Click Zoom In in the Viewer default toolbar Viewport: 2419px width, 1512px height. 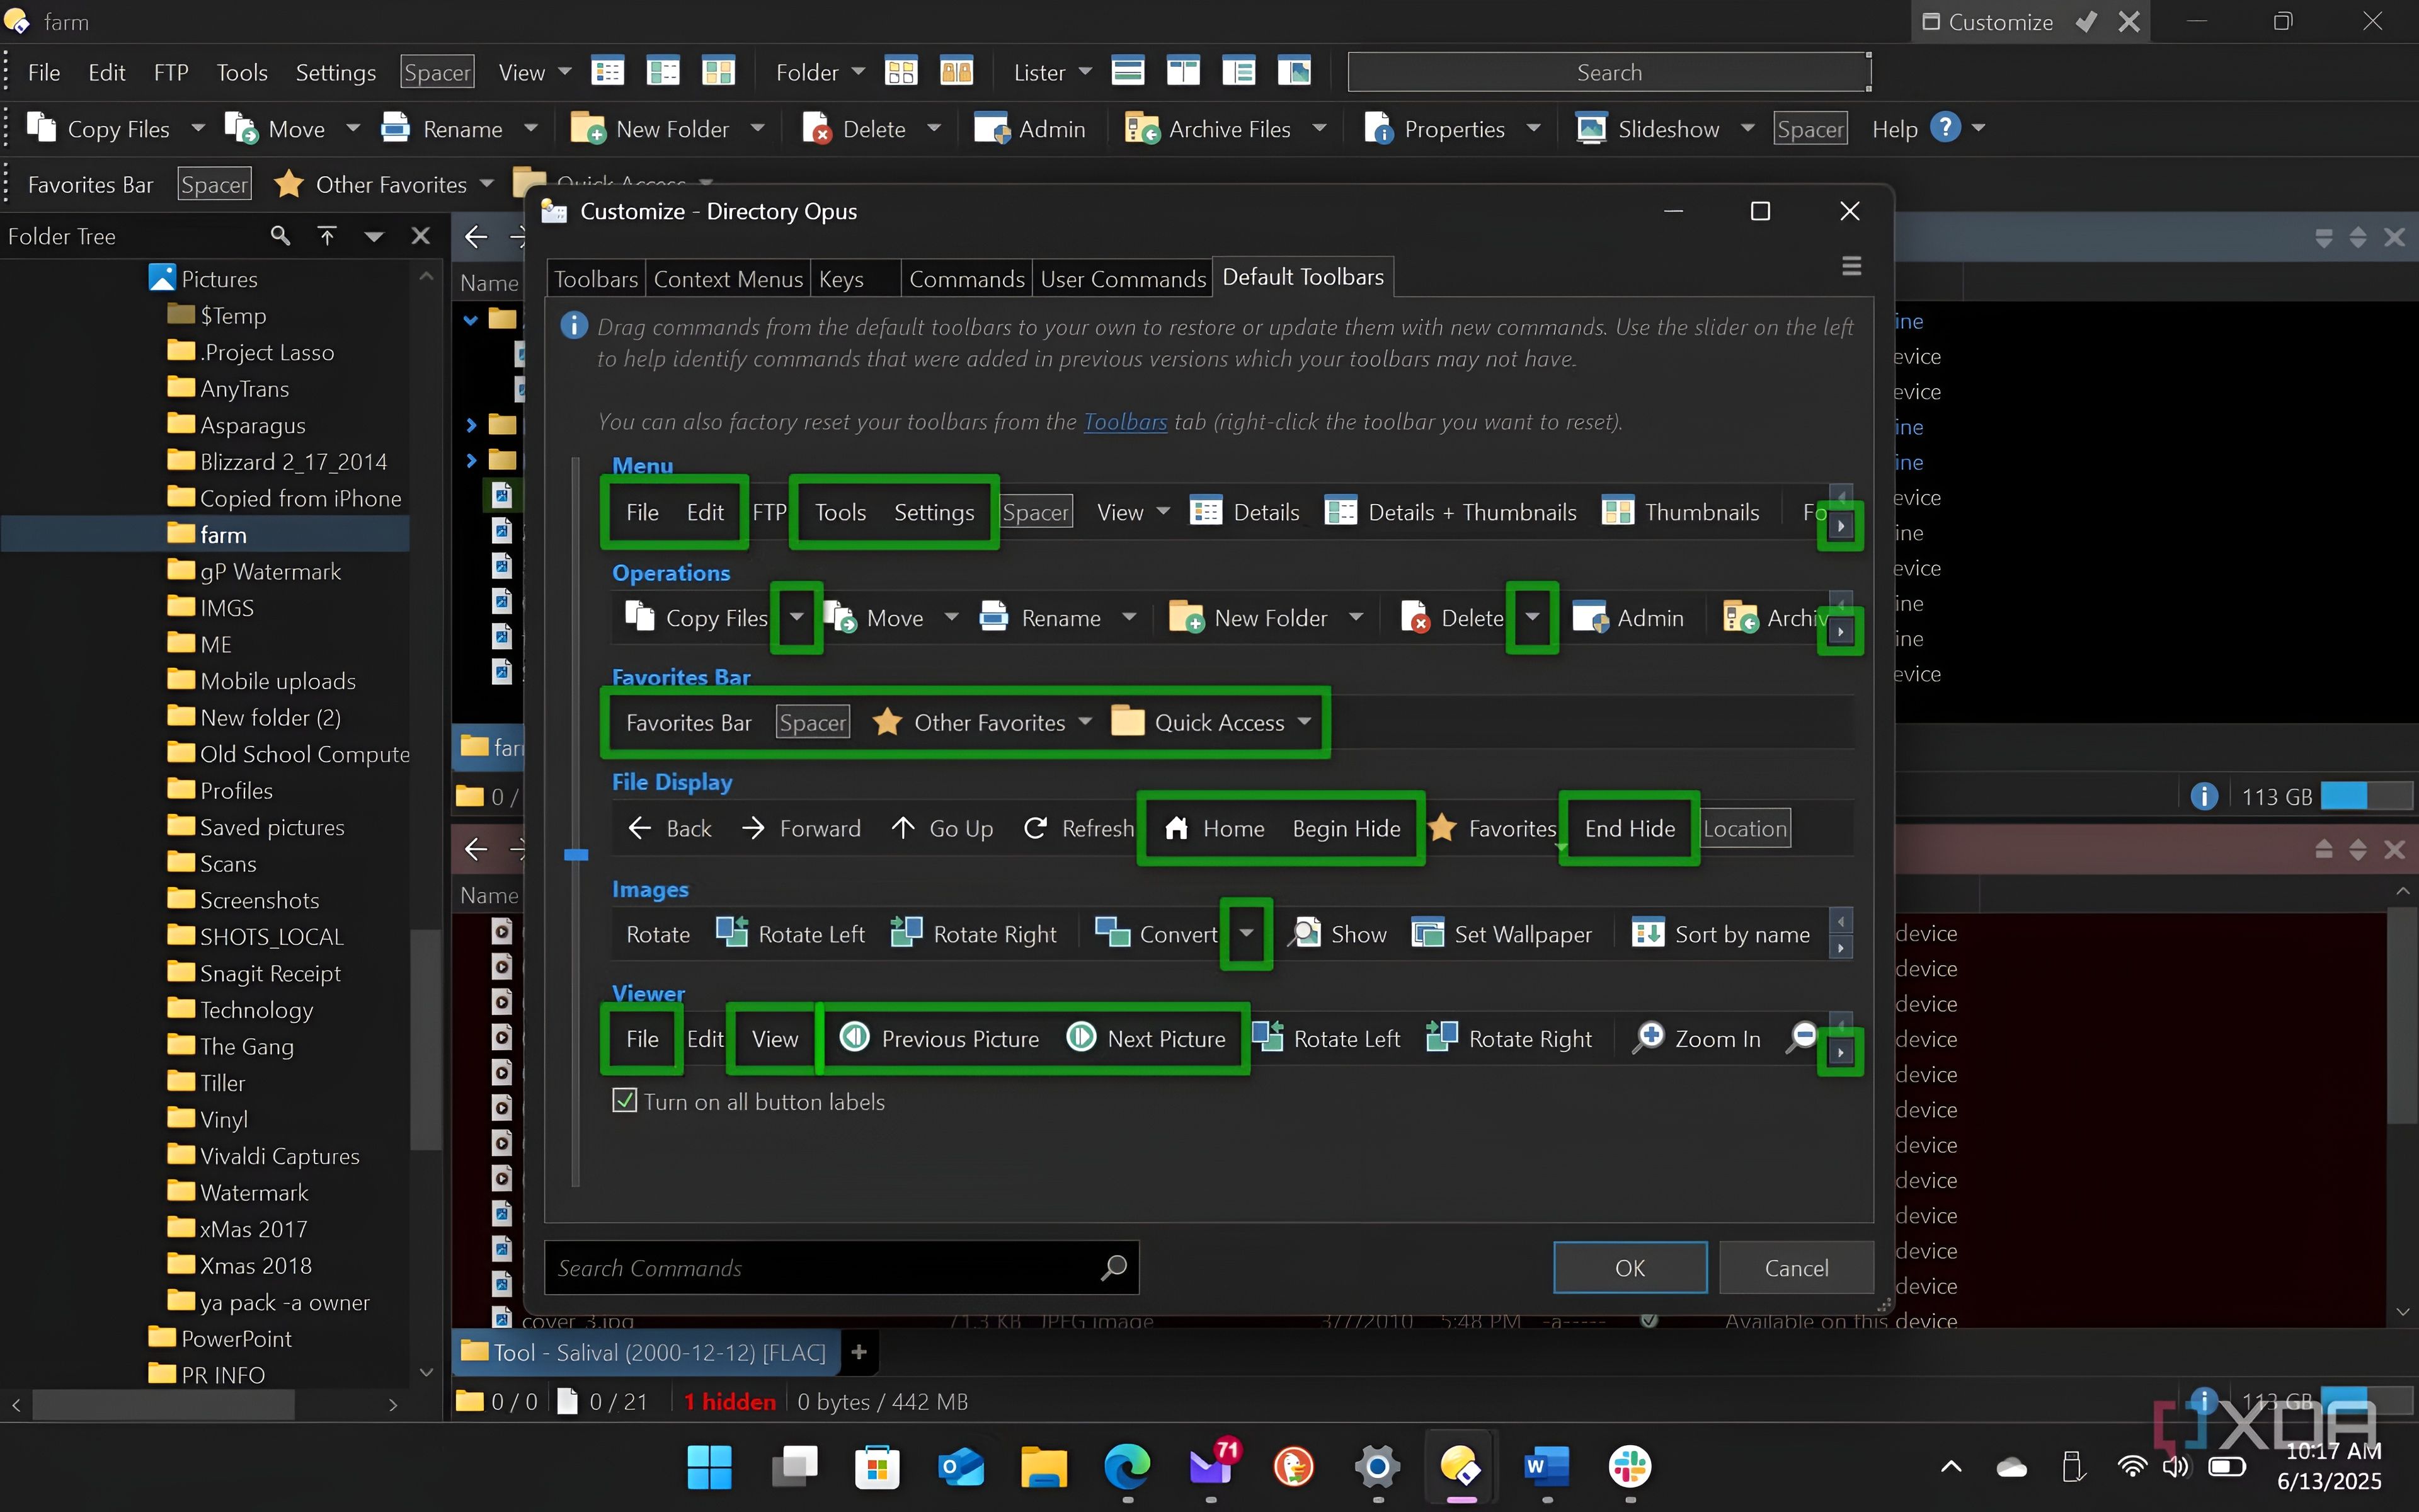[1697, 1039]
